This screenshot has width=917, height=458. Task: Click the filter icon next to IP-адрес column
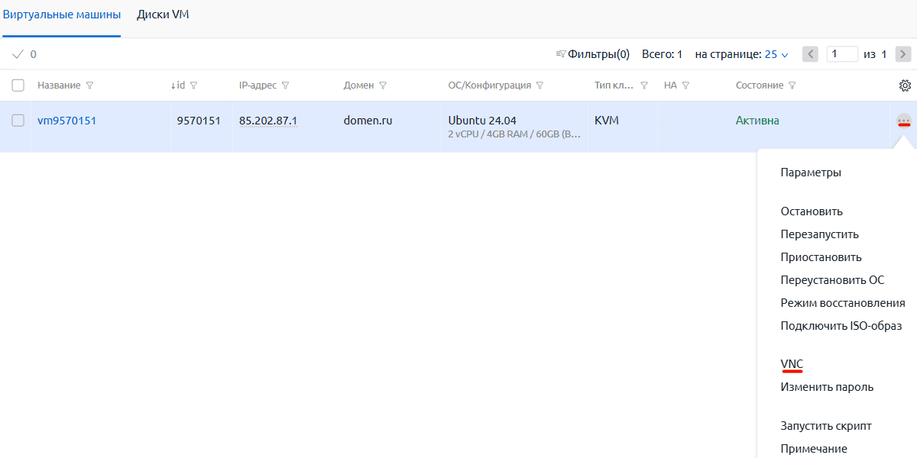point(285,85)
